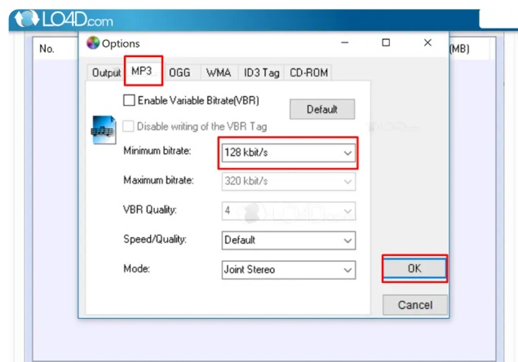Click the Cancel button

[x=414, y=305]
